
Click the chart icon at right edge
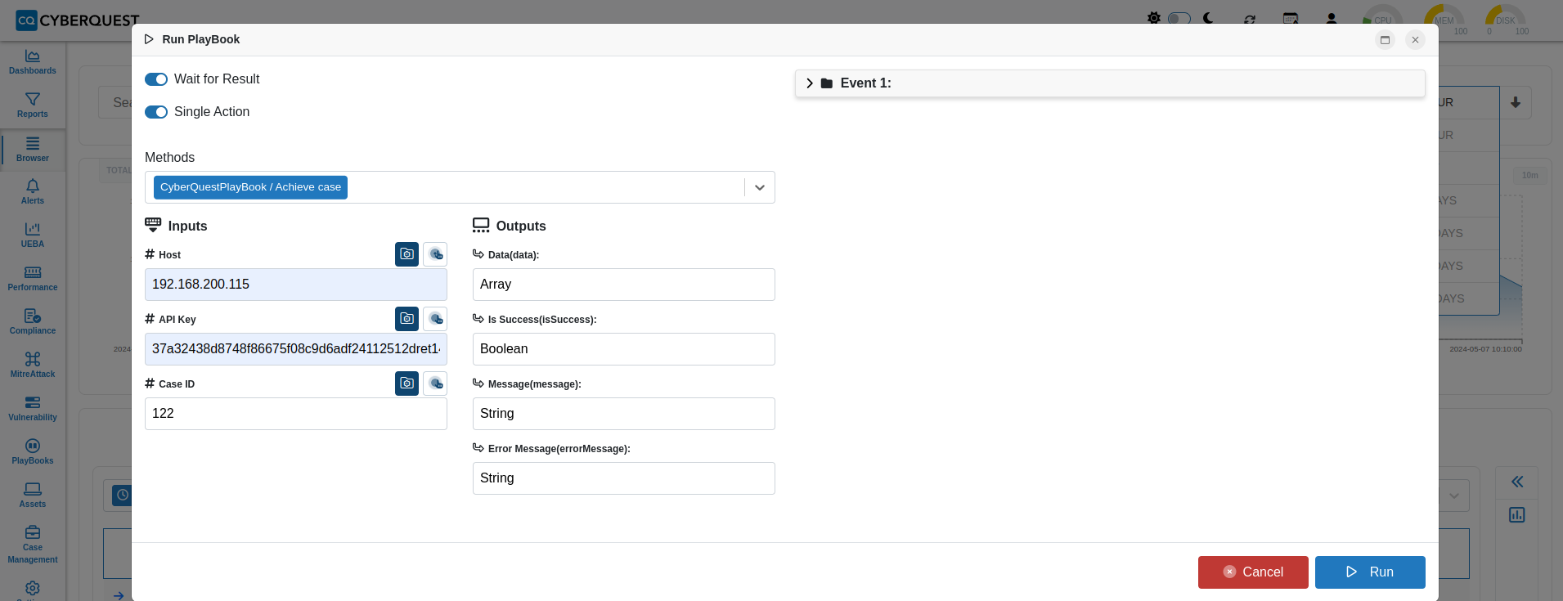1517,514
